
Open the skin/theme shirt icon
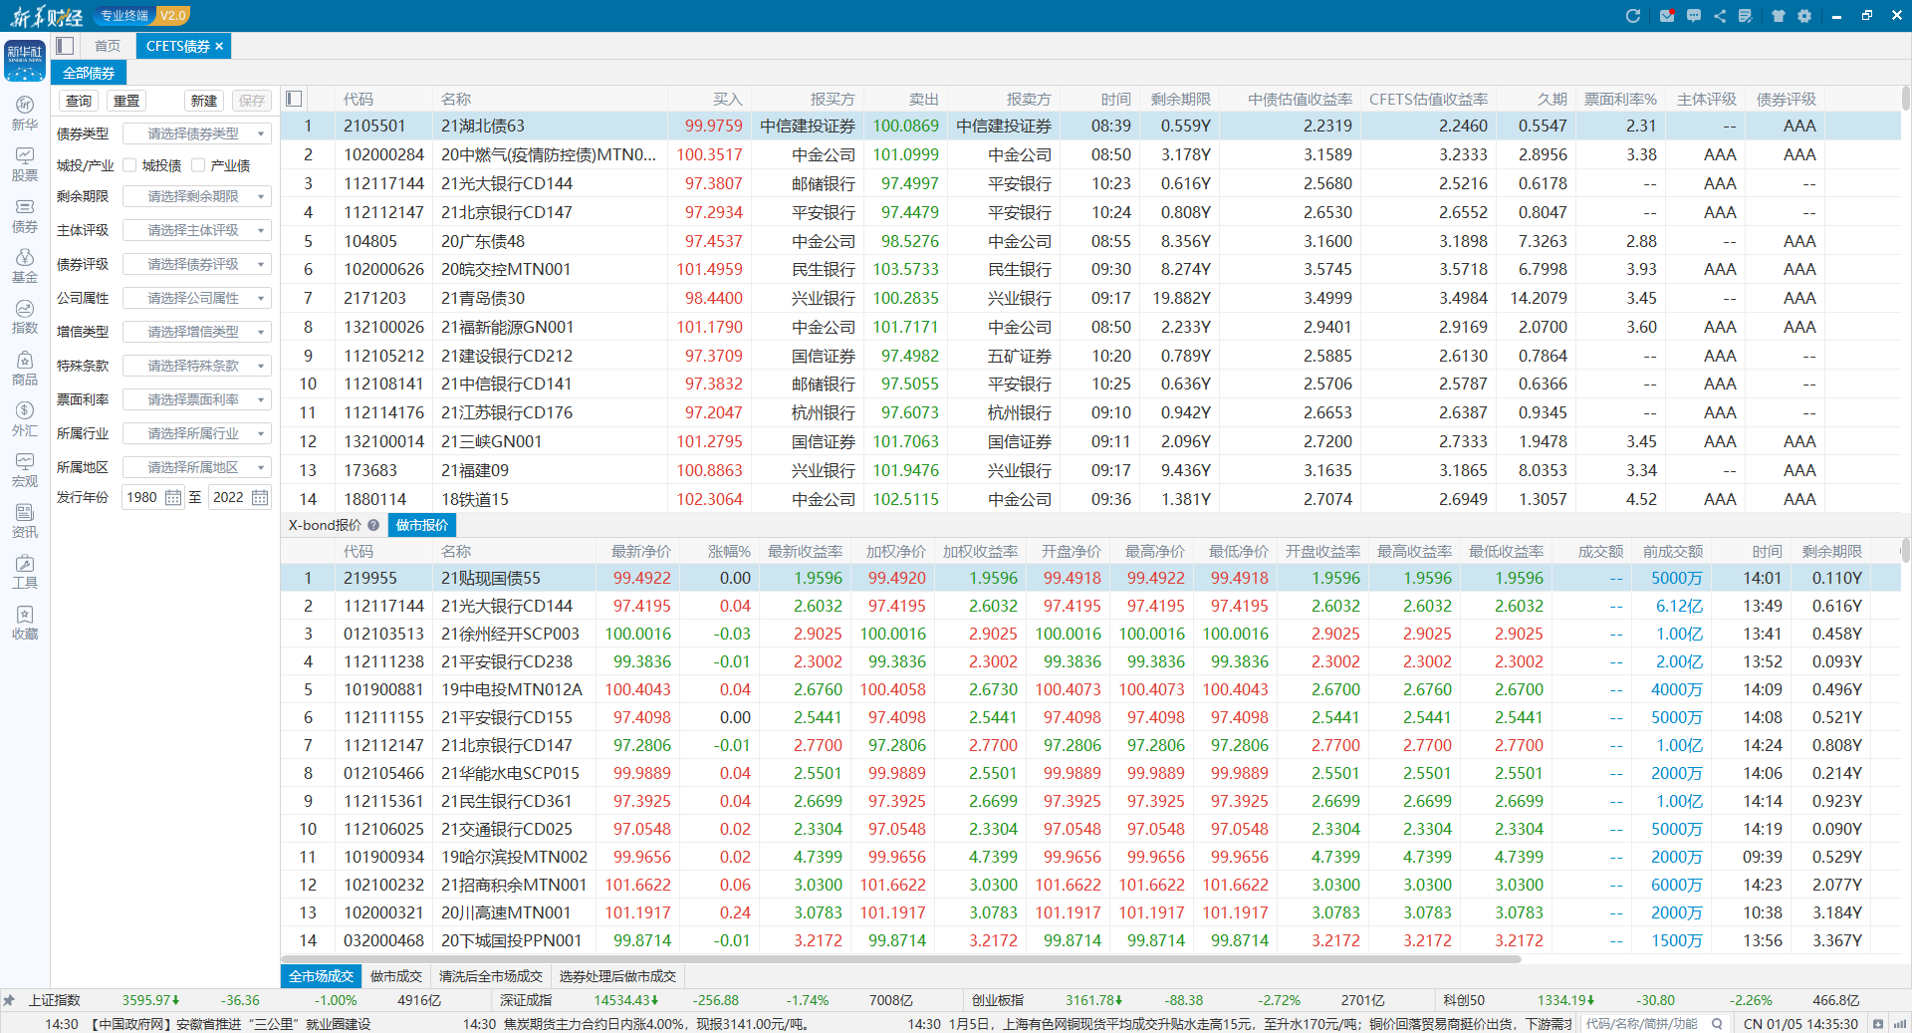tap(1779, 16)
